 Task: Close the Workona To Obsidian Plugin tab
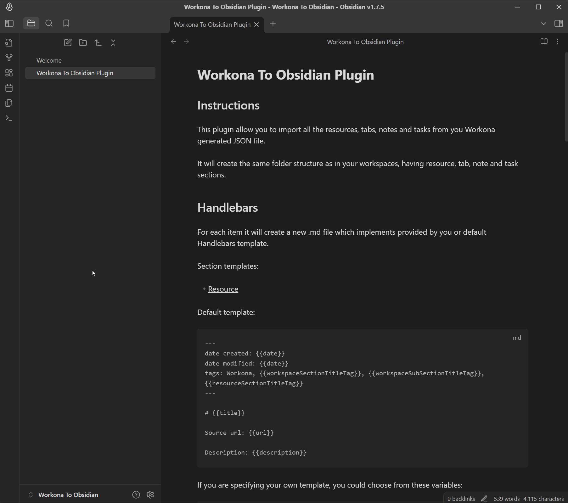(x=256, y=25)
